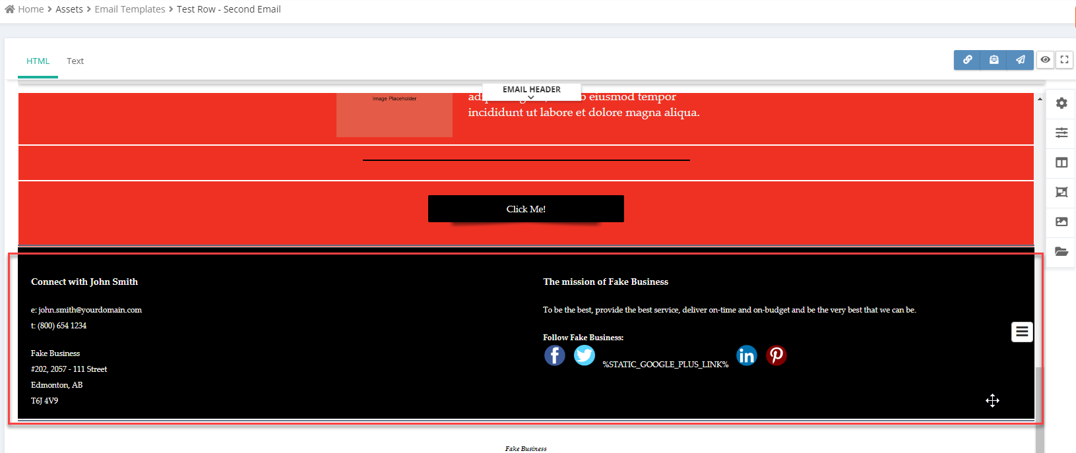
Task: Click the Click Me! button
Action: pos(526,208)
